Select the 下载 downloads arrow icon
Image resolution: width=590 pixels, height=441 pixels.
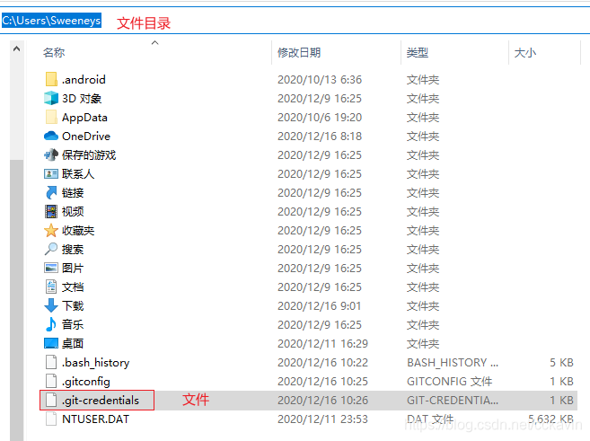point(51,305)
